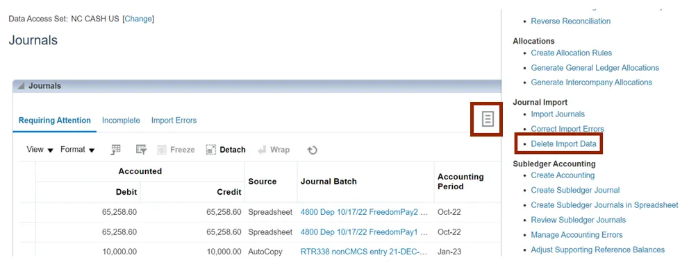
Task: Click the Accounted column group header
Action: tap(140, 171)
